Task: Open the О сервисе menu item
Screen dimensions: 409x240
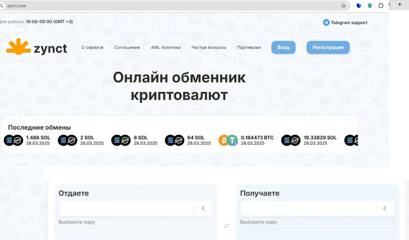Action: [92, 48]
